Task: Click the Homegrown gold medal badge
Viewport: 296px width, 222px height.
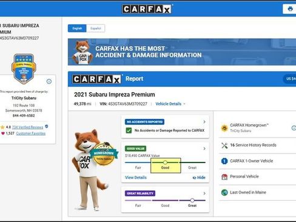Action: [104, 153]
